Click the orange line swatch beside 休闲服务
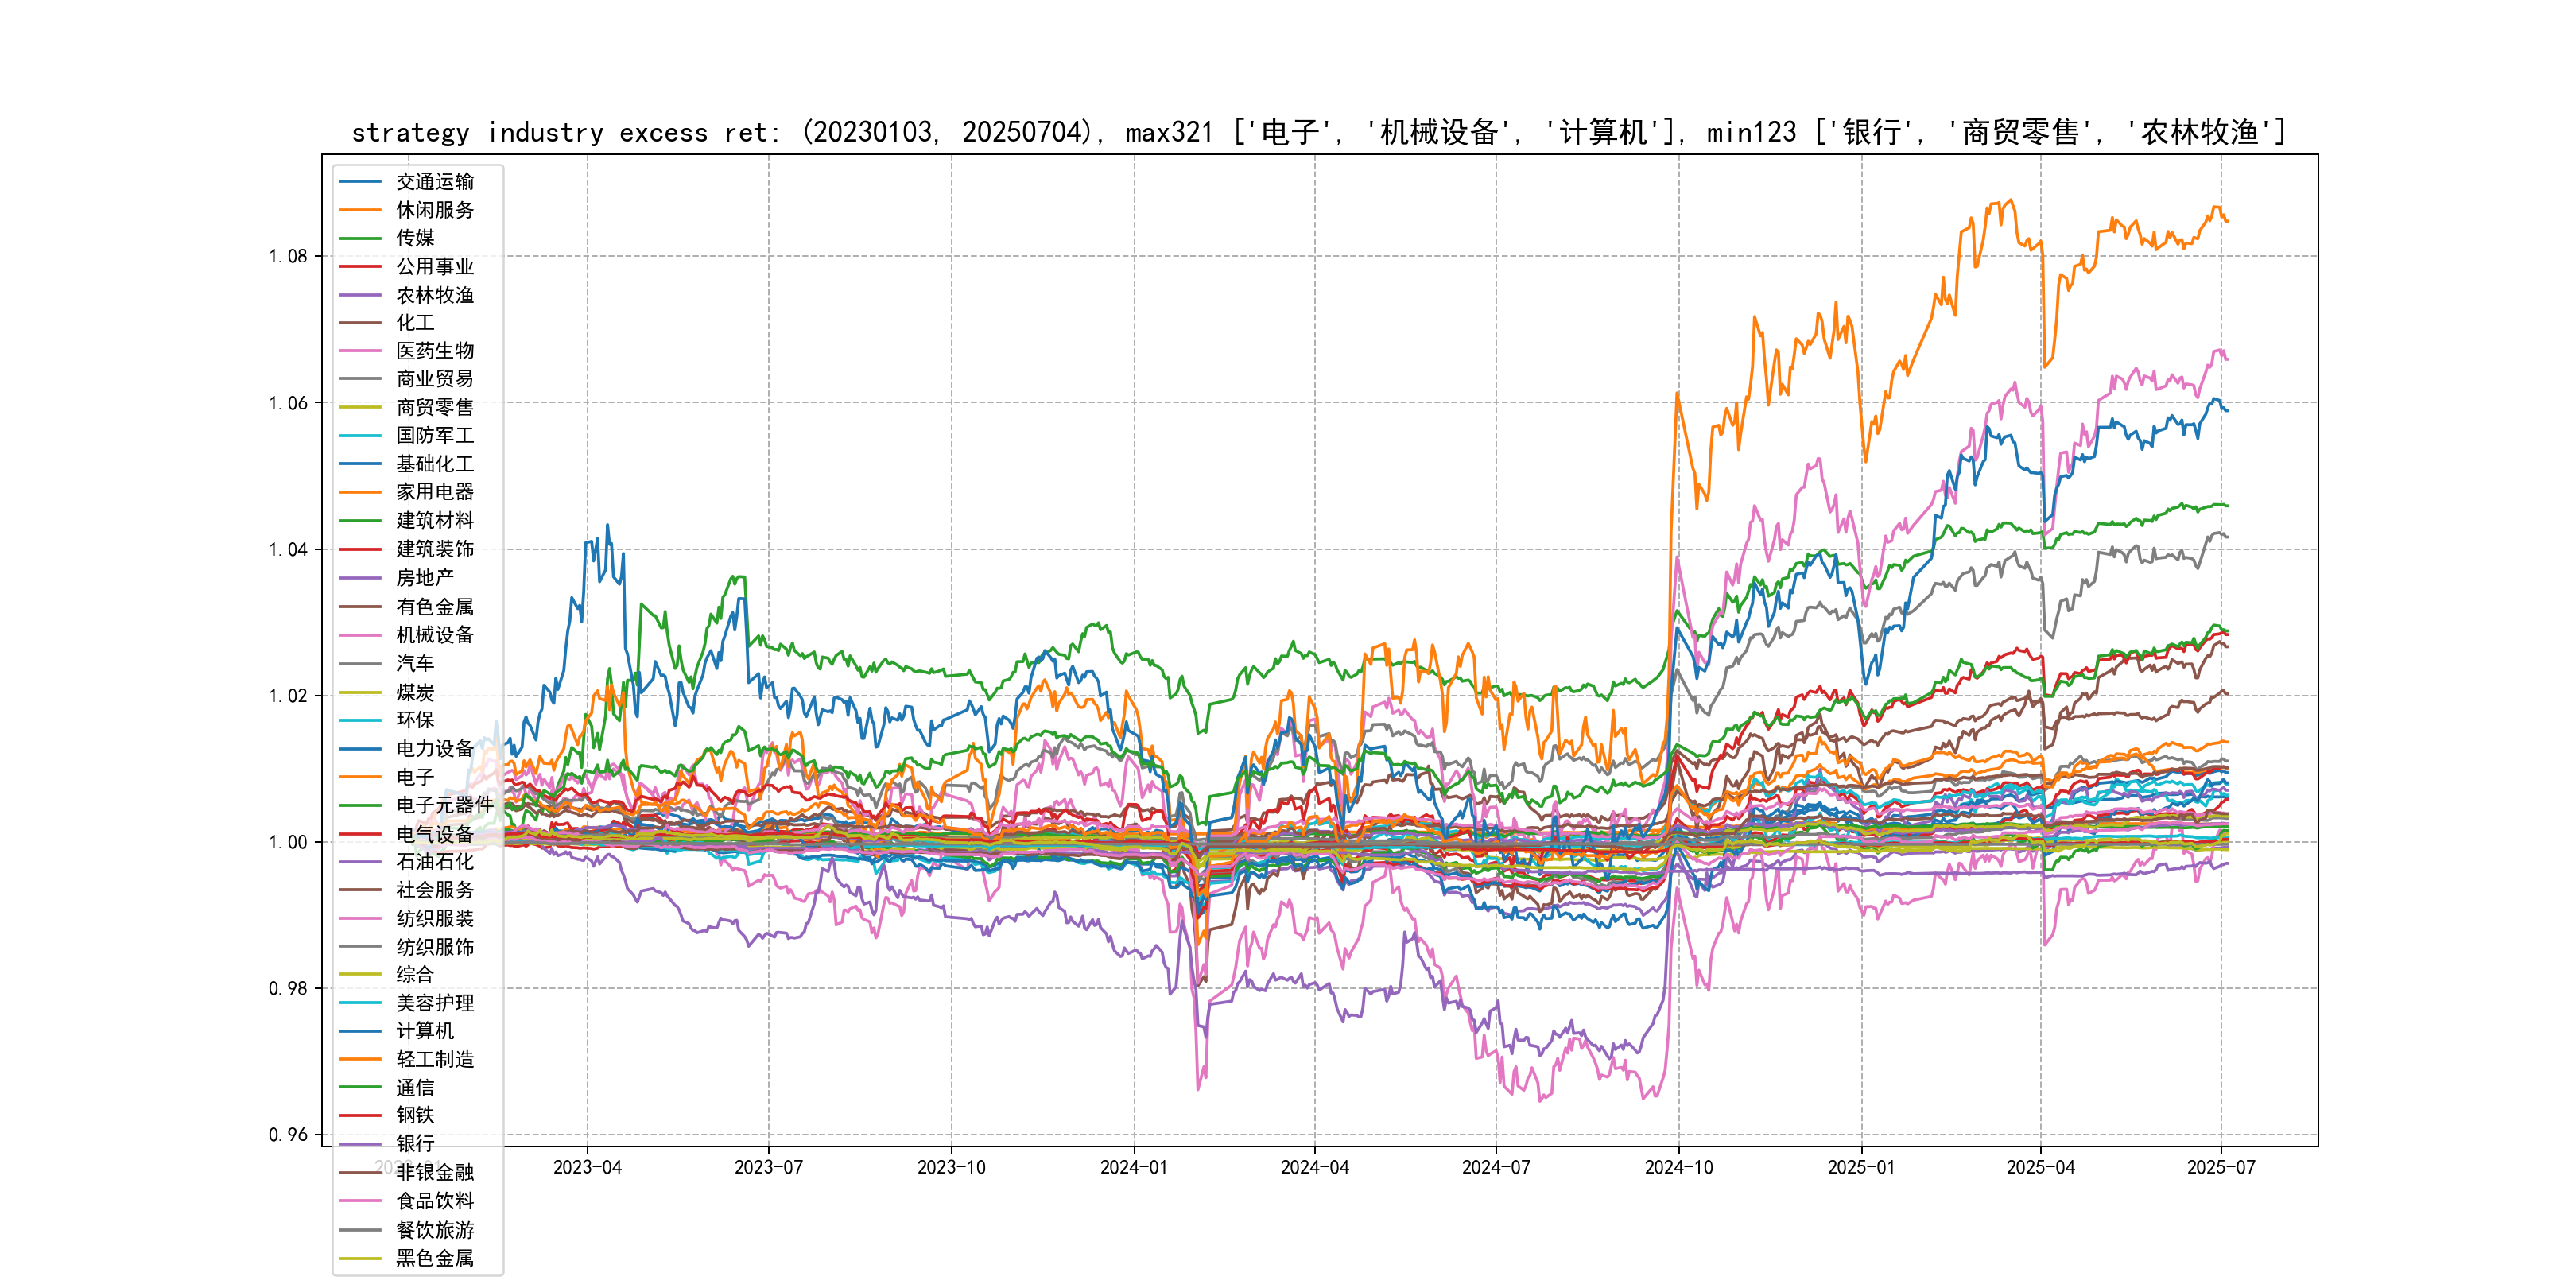This screenshot has height=1288, width=2576. click(360, 210)
